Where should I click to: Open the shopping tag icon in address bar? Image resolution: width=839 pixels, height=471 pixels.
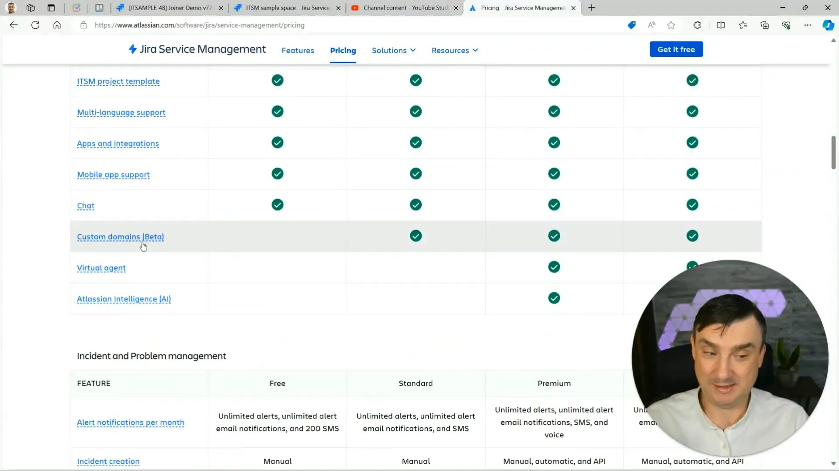pos(631,25)
